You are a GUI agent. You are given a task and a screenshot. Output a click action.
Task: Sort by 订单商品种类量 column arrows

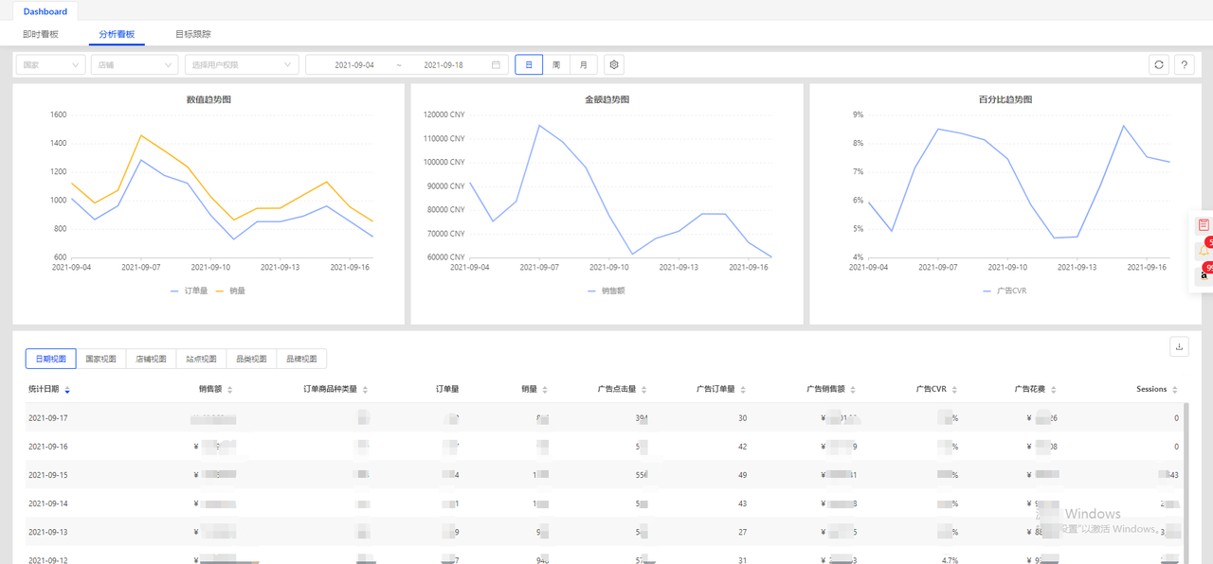365,389
